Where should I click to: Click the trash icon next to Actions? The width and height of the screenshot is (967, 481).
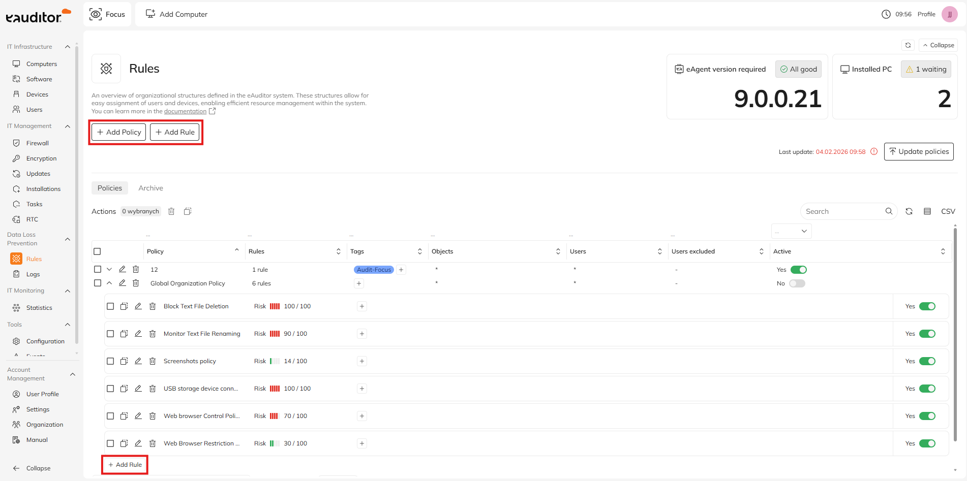[x=171, y=211]
